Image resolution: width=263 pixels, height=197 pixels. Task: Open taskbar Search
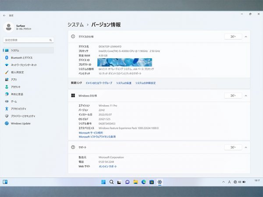point(111,182)
